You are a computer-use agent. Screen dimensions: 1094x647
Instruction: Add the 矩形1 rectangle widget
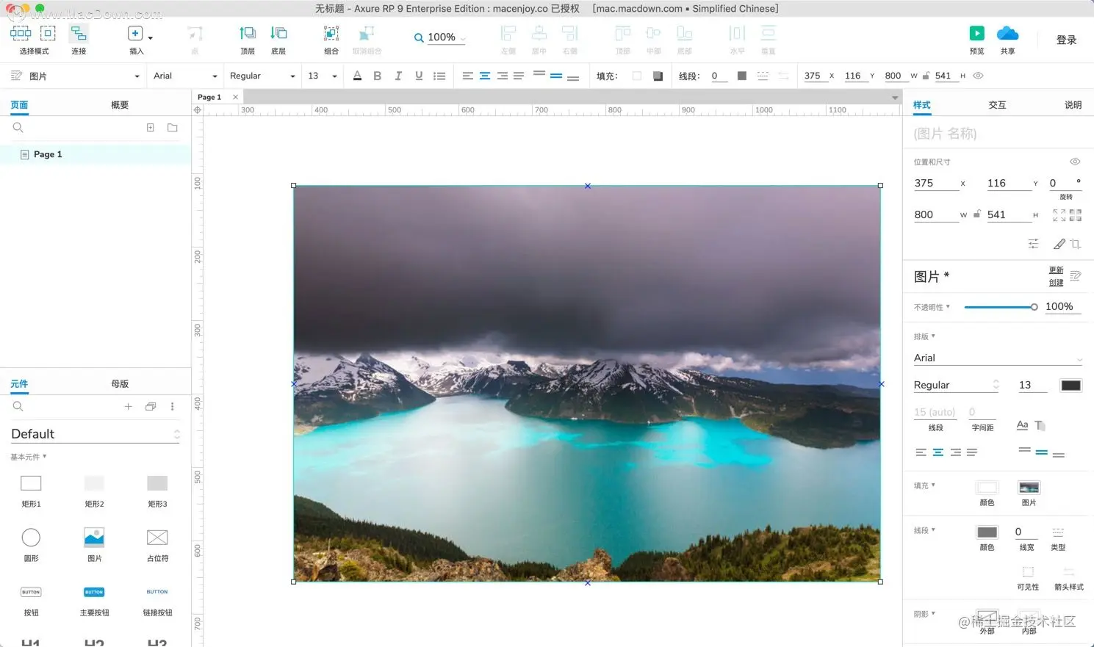click(x=31, y=490)
